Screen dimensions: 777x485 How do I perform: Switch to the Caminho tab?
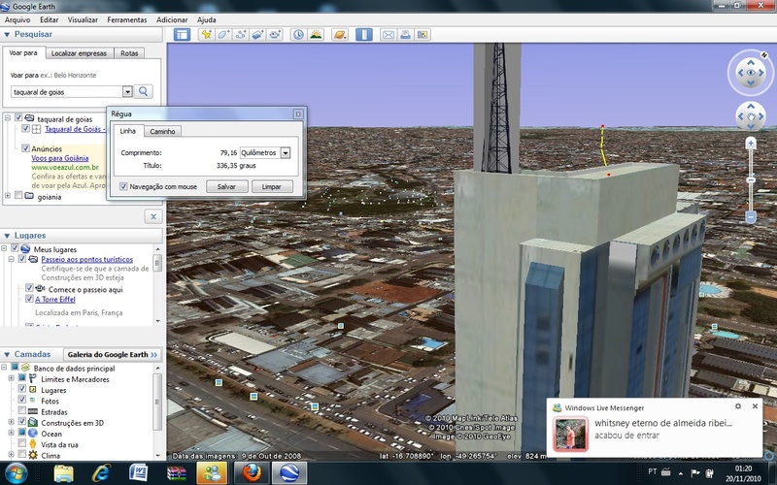click(x=163, y=131)
